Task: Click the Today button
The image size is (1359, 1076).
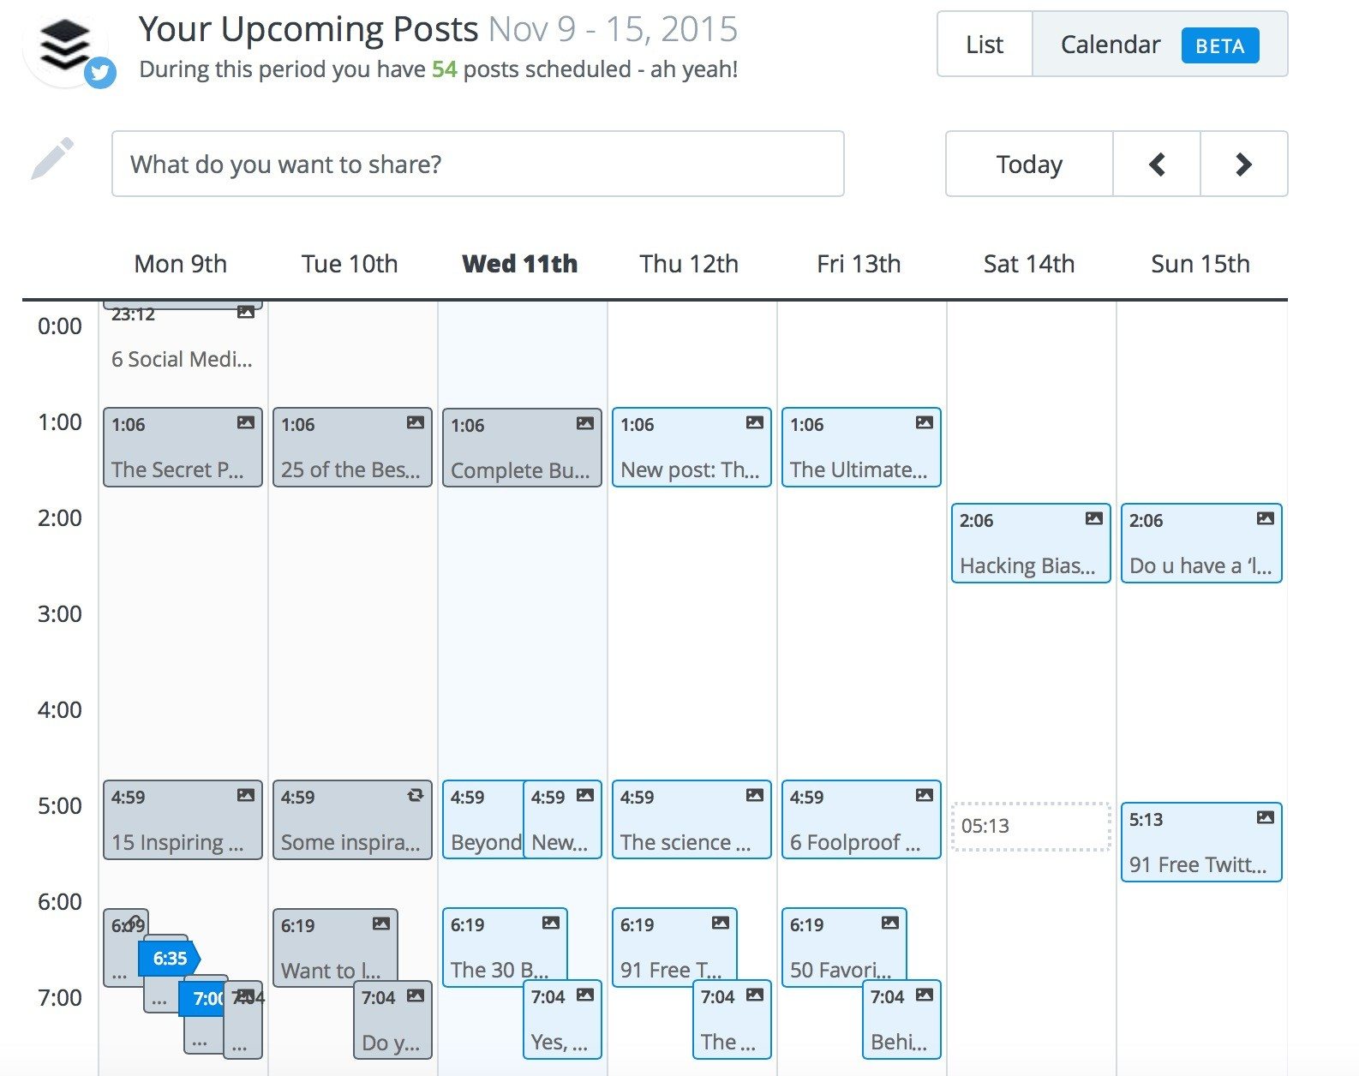Action: click(1028, 164)
